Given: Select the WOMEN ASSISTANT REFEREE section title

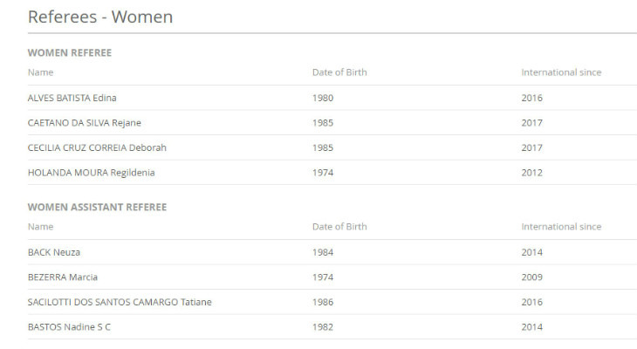Looking at the screenshot, I should click(97, 208).
